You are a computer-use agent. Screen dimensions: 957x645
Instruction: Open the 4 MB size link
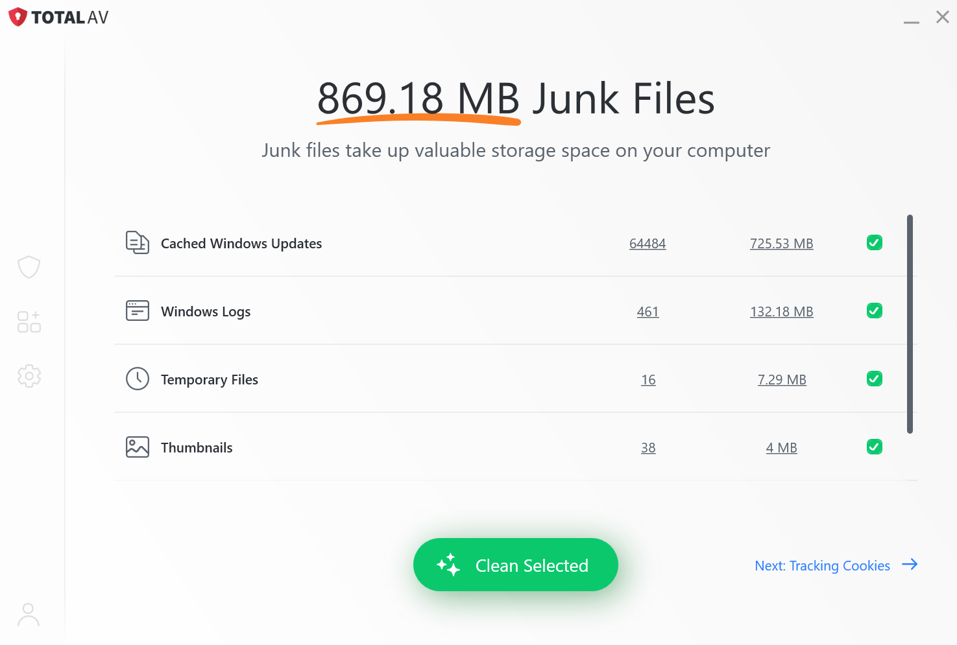[782, 448]
